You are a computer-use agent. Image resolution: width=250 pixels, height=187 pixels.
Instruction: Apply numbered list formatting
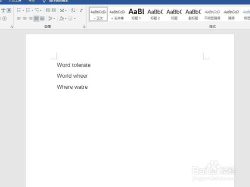(28, 11)
